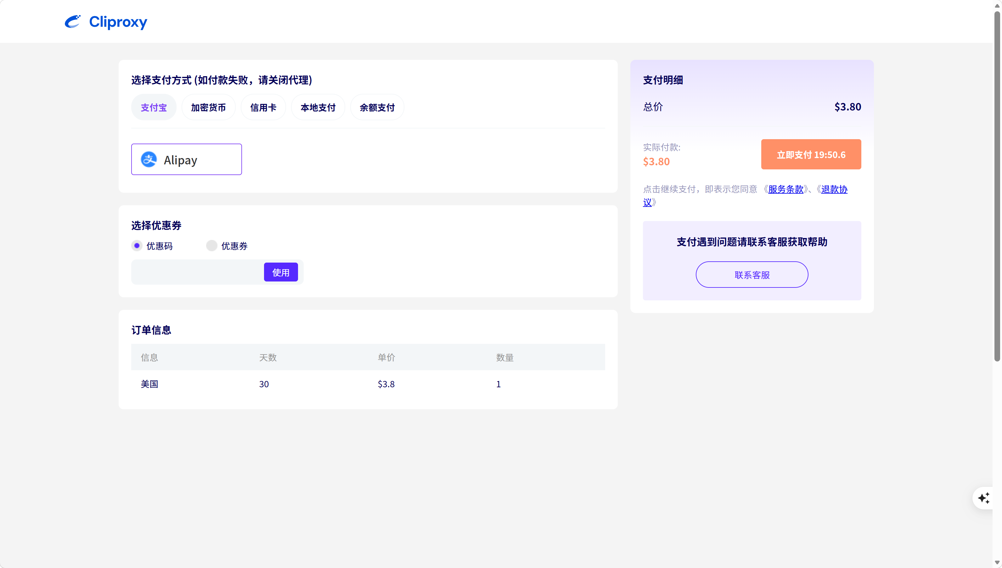Open the 退款协议 link
The height and width of the screenshot is (568, 1002).
(x=834, y=189)
